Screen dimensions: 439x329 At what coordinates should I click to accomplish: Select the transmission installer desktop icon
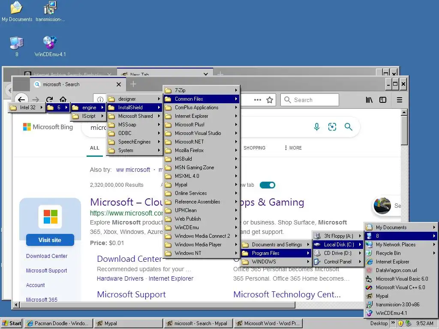pyautogui.click(x=50, y=12)
